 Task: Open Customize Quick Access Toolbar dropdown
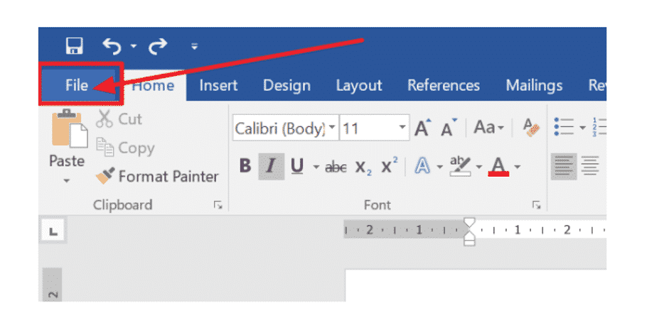[194, 46]
